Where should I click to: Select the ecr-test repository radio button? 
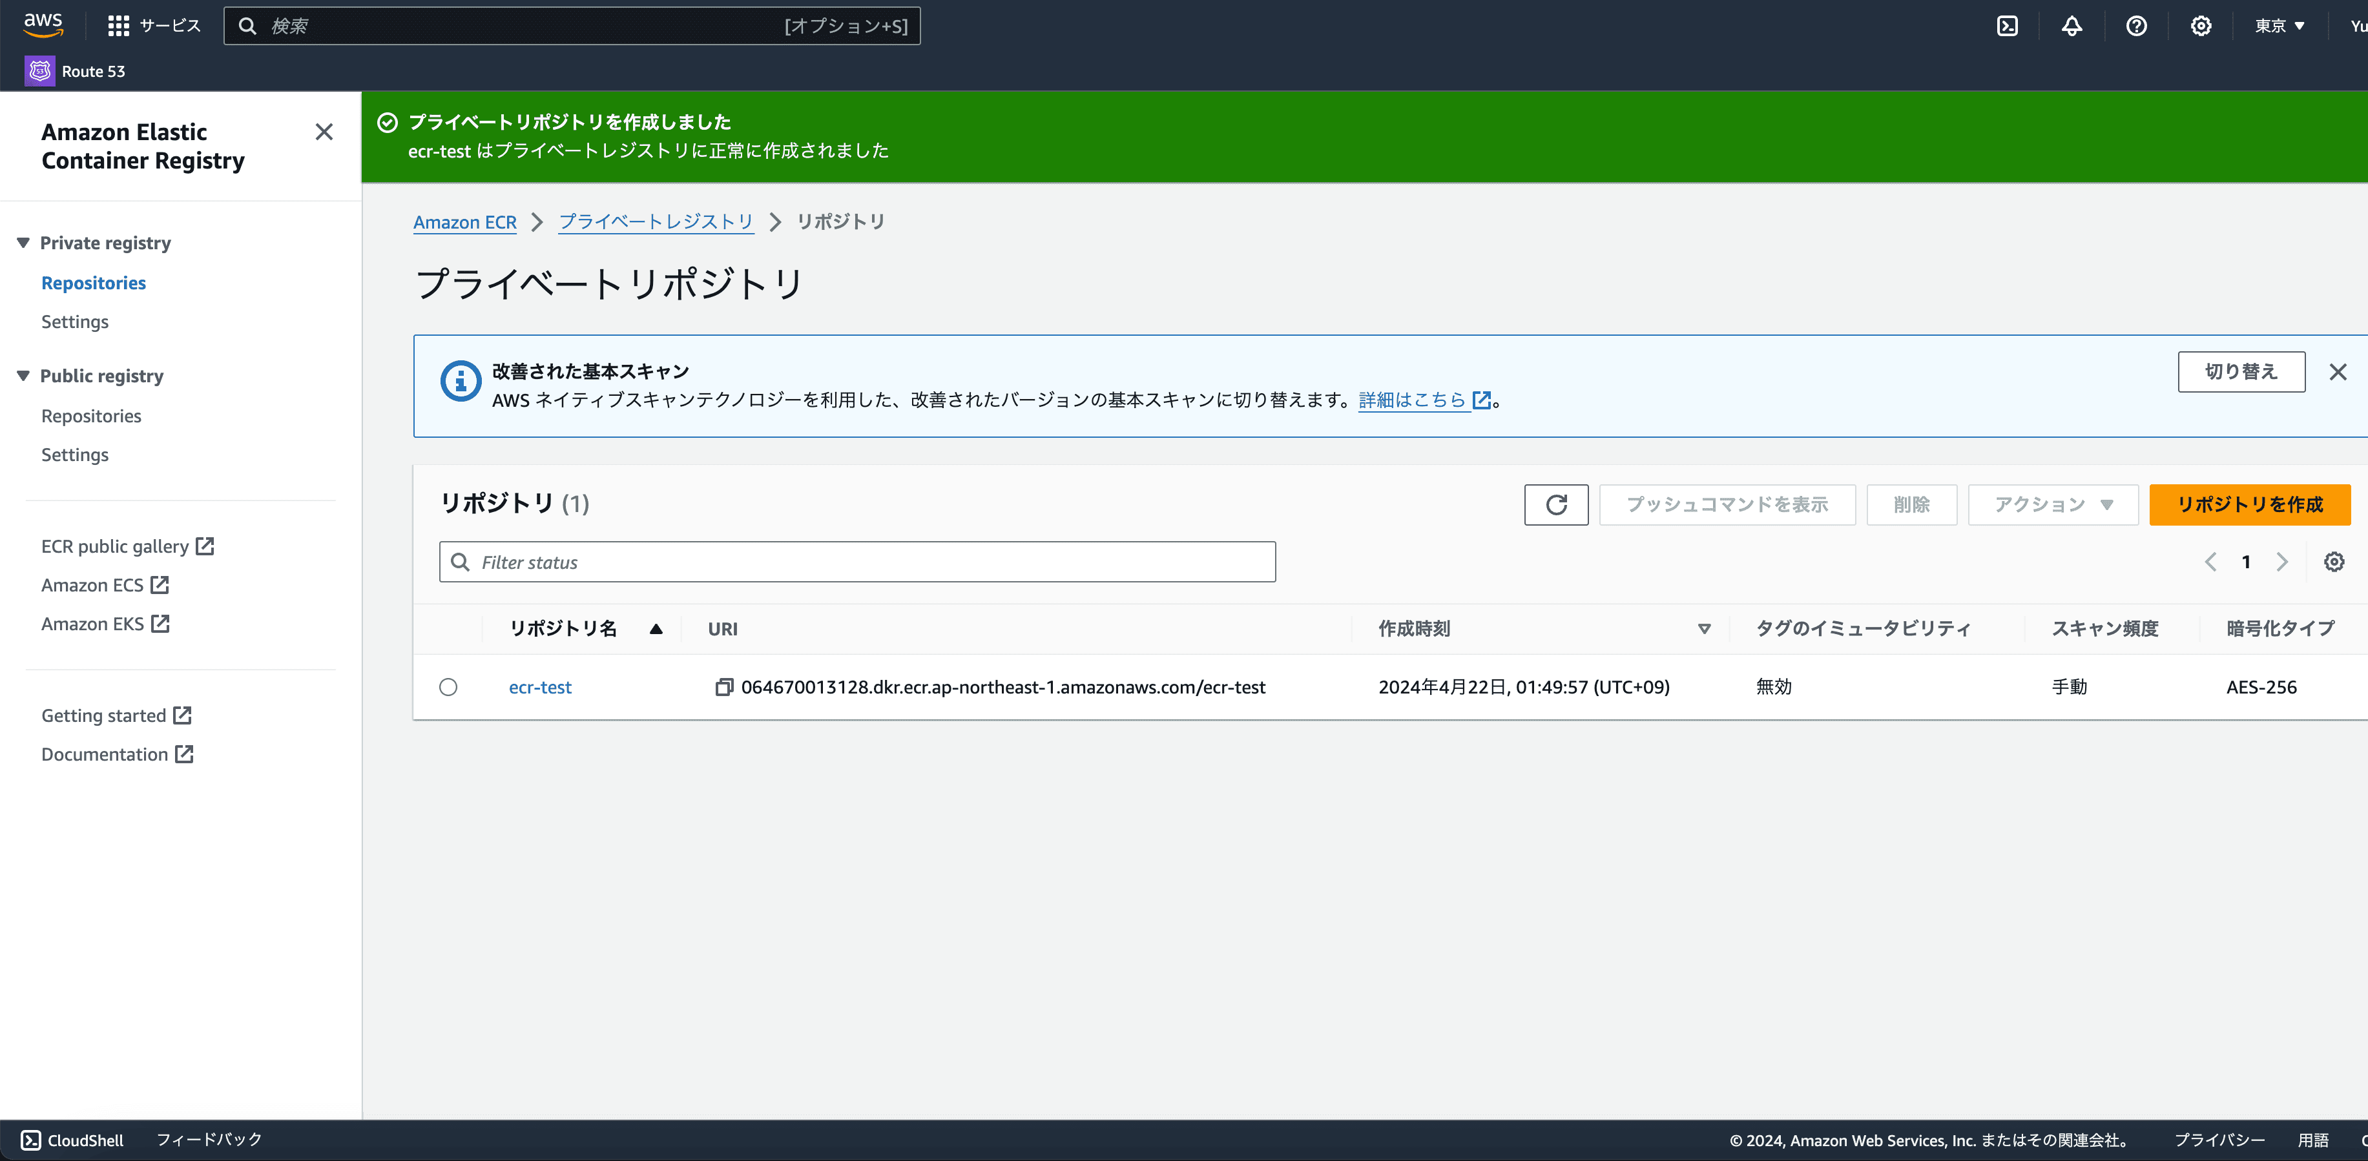pyautogui.click(x=448, y=686)
